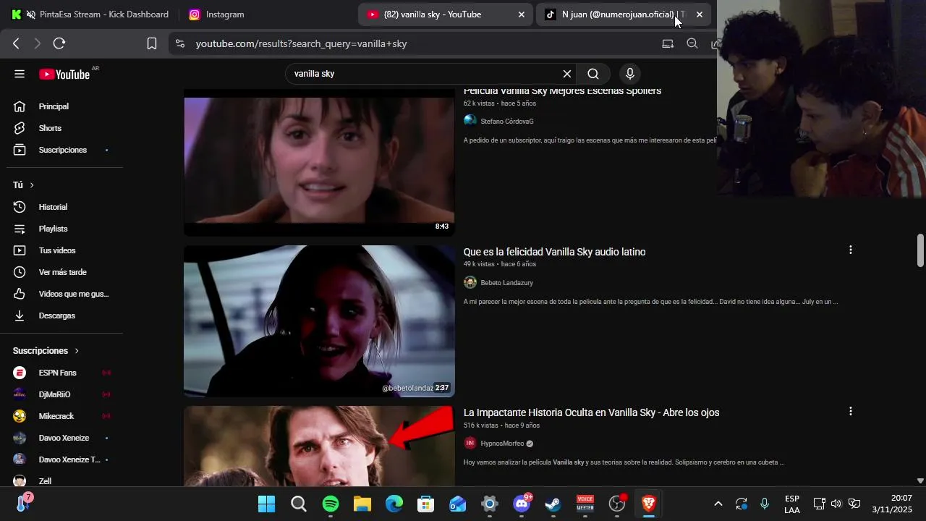Open title La Impactante Historia Oculta en Vanilla Sky
This screenshot has width=926, height=521.
click(591, 412)
